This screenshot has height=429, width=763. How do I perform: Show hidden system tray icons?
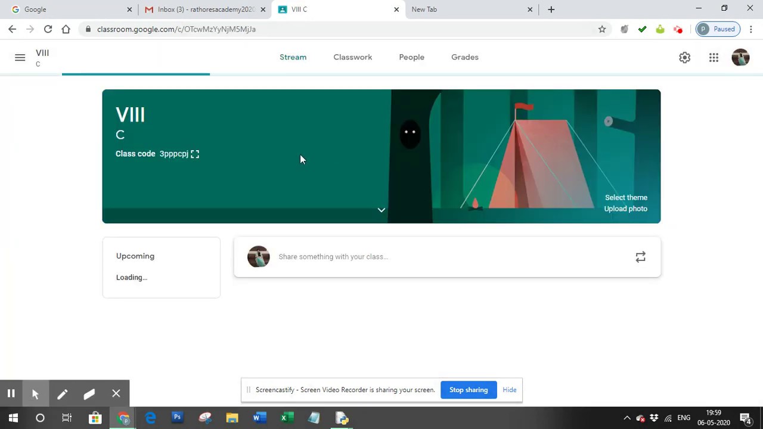(x=627, y=418)
